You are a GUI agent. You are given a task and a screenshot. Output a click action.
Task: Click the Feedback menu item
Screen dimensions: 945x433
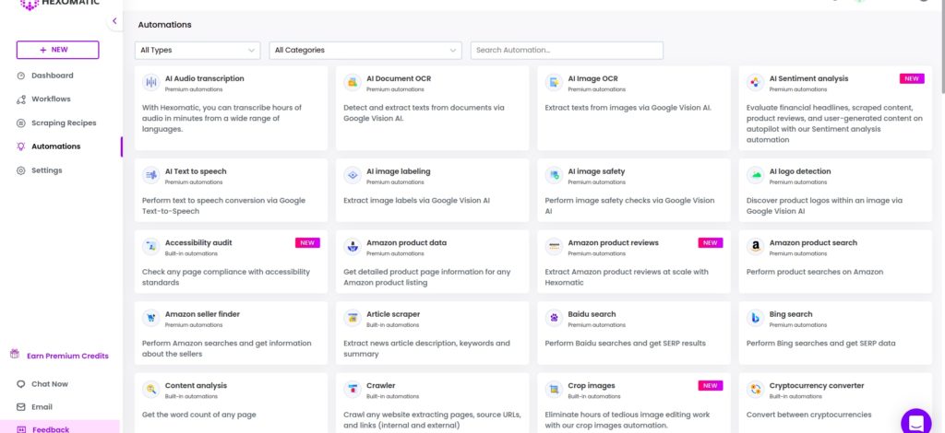coord(51,430)
